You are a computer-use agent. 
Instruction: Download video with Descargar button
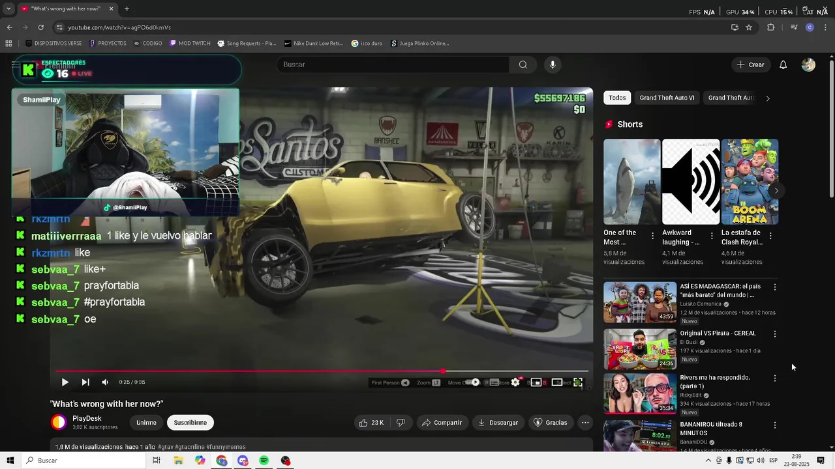(x=498, y=423)
